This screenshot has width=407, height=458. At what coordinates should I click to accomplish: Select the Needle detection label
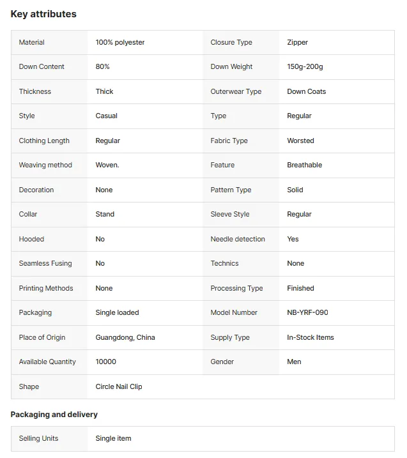point(238,239)
